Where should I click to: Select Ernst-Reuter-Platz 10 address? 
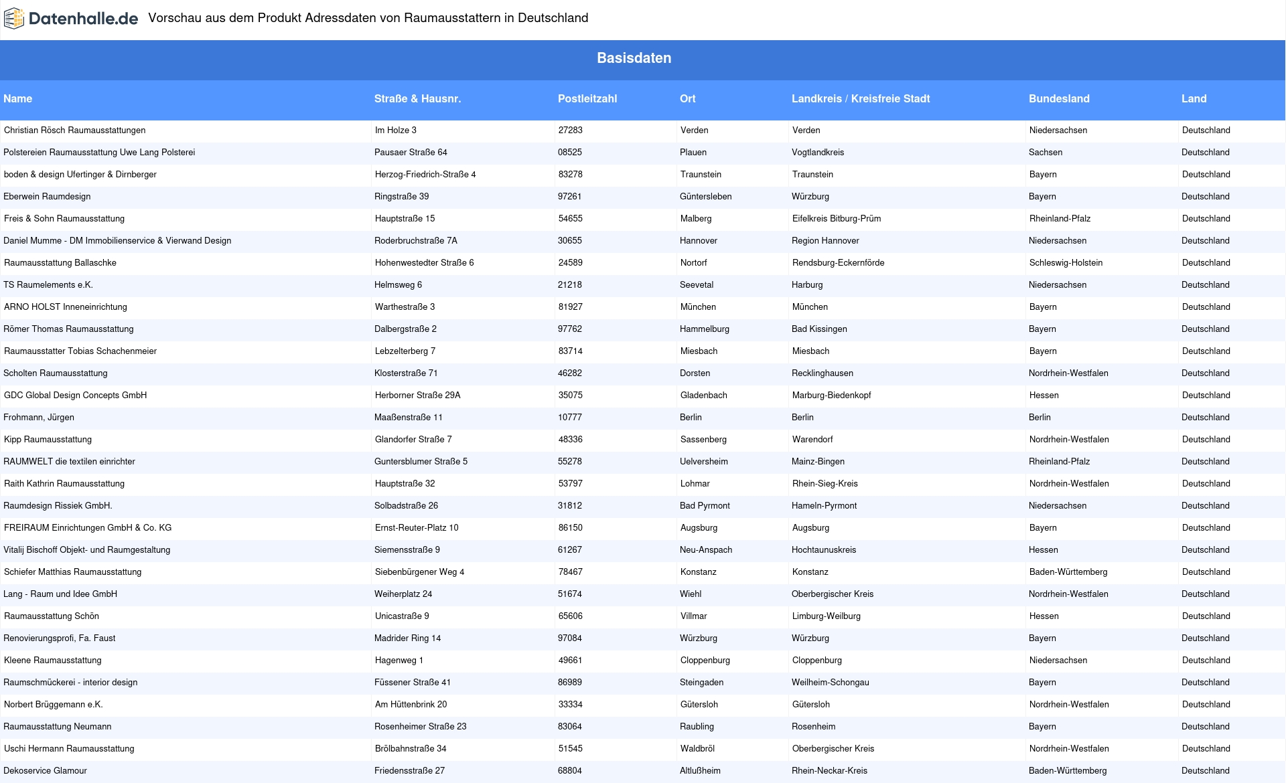coord(417,528)
